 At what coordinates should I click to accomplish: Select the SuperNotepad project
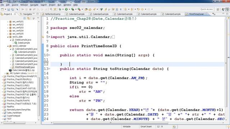tap(14, 116)
